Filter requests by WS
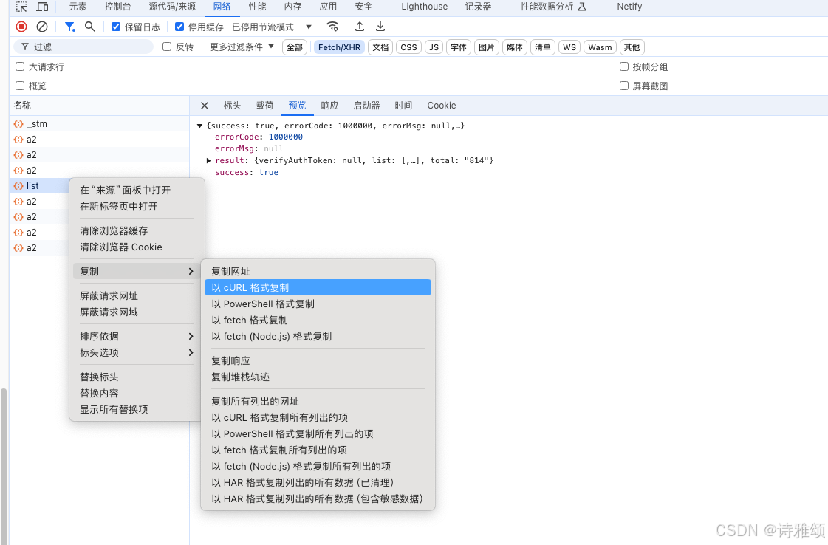This screenshot has width=828, height=545. coord(569,47)
